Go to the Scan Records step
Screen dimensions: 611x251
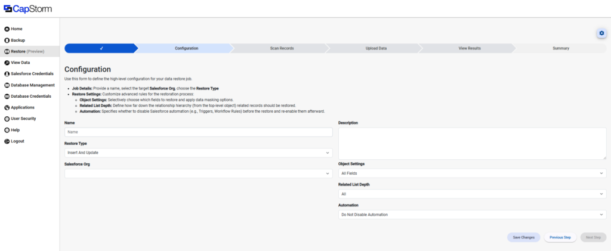282,48
